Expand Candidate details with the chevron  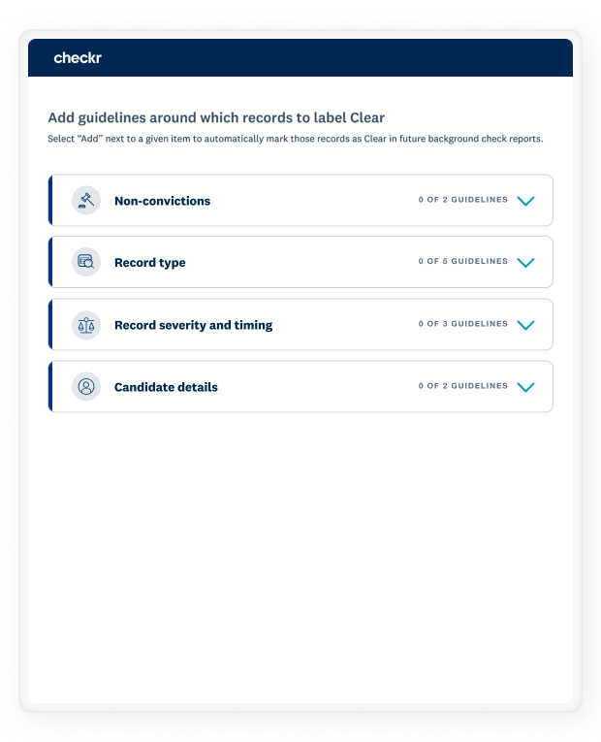[525, 387]
